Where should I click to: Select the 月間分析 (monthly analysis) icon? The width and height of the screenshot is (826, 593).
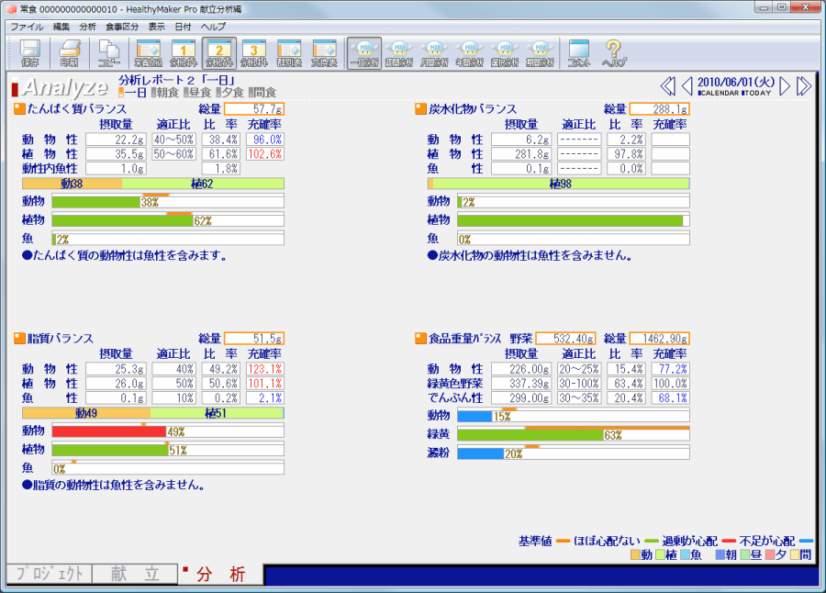click(x=435, y=53)
